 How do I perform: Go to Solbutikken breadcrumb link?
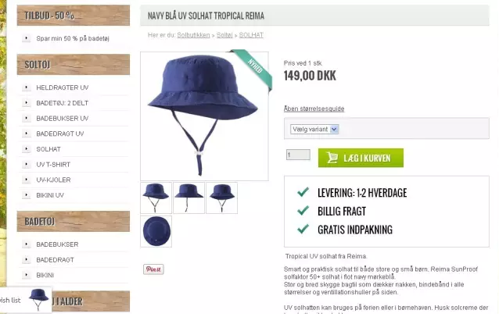[193, 35]
